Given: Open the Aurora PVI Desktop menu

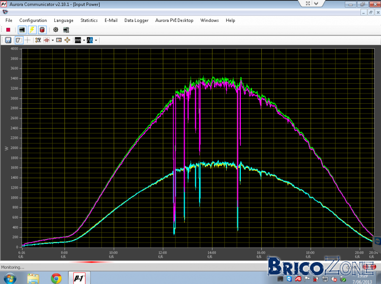Looking at the screenshot, I should 174,20.
